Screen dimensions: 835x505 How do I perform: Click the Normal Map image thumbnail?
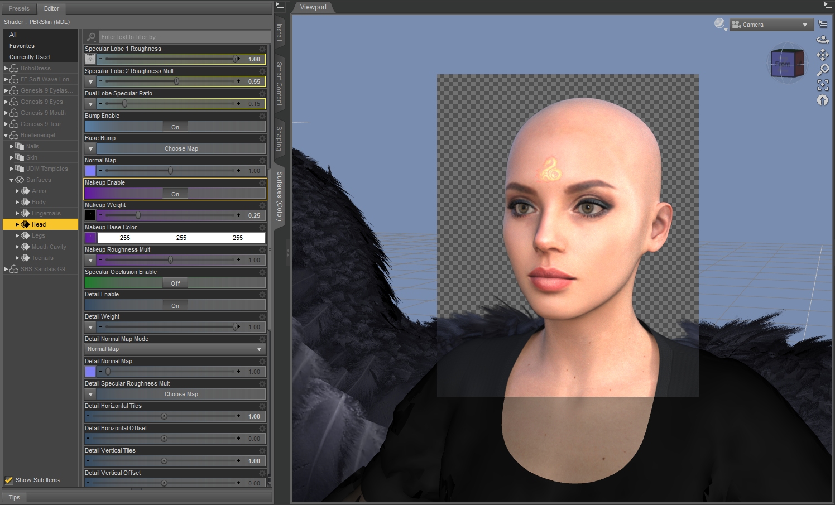[x=90, y=170]
